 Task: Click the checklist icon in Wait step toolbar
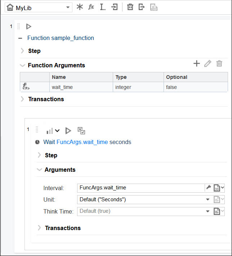tap(81, 131)
